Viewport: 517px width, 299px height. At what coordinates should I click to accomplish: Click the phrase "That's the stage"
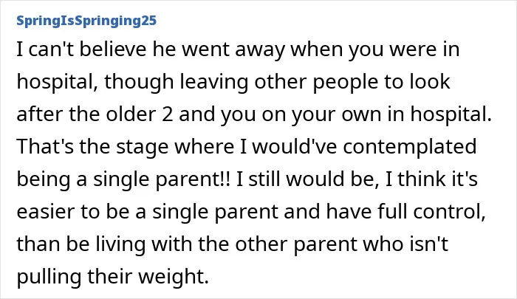pyautogui.click(x=92, y=146)
